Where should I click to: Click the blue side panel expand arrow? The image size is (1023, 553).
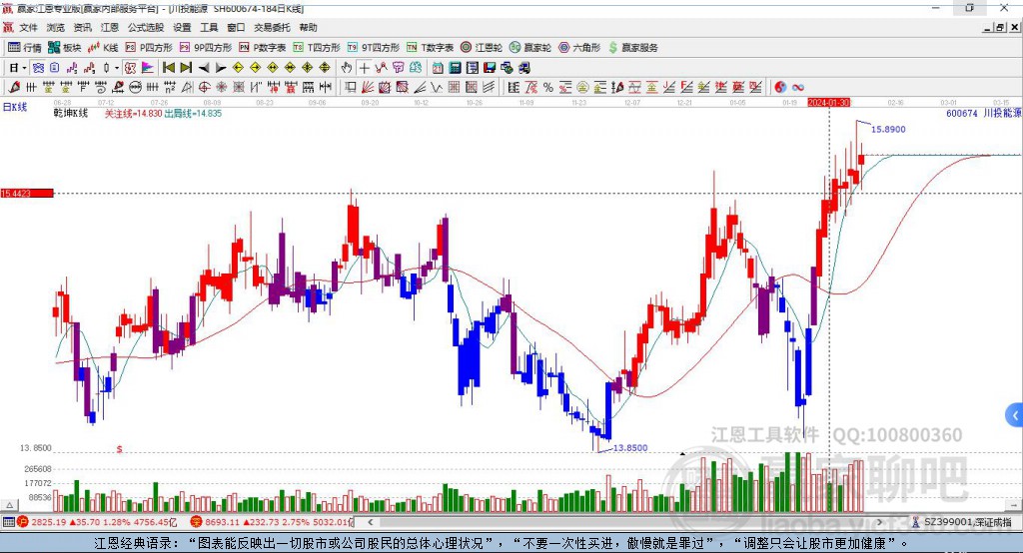(x=1015, y=415)
